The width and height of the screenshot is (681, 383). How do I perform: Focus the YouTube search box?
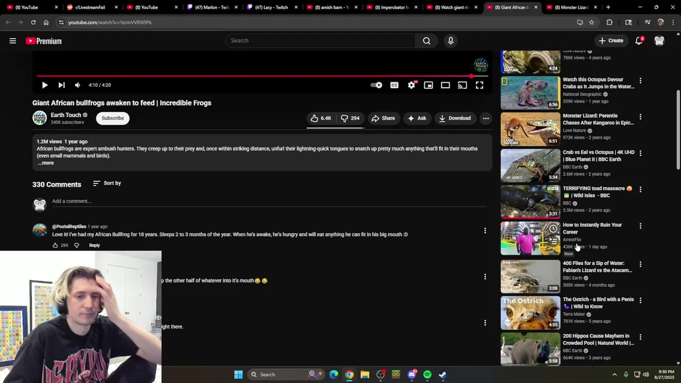[321, 40]
